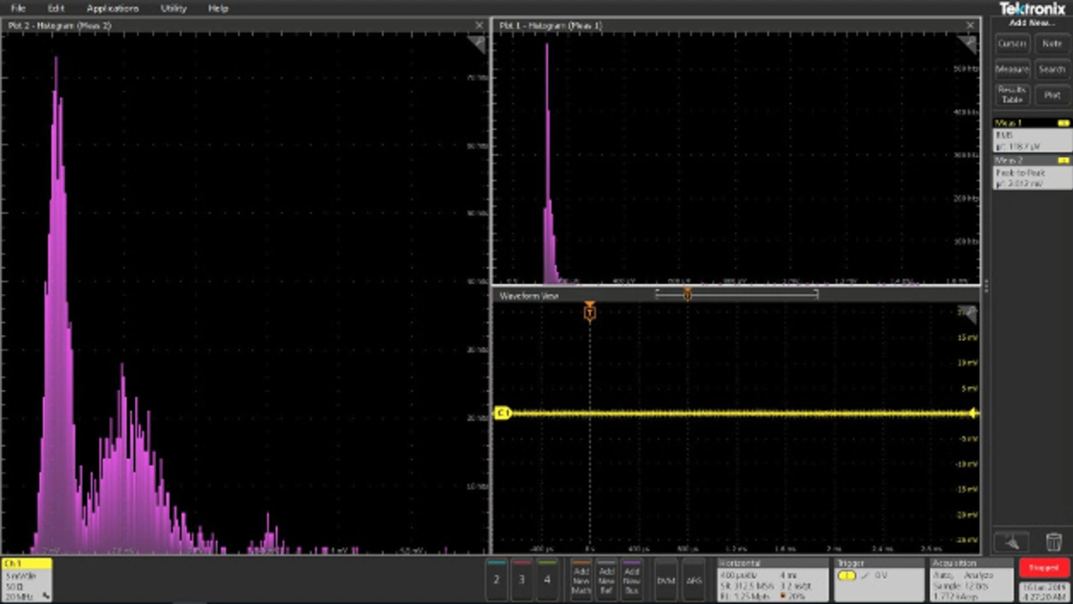Turn on channel 3
The height and width of the screenshot is (604, 1073).
(521, 579)
